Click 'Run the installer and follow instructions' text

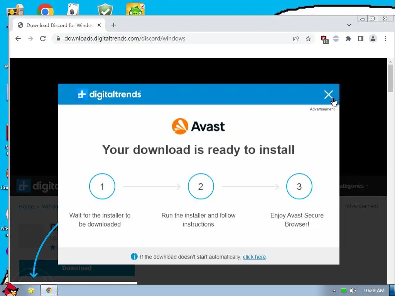198,220
